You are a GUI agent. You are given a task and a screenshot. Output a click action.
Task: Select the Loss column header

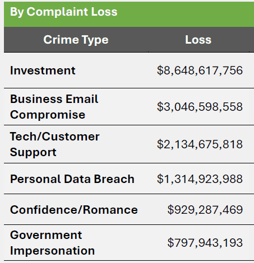tap(198, 40)
